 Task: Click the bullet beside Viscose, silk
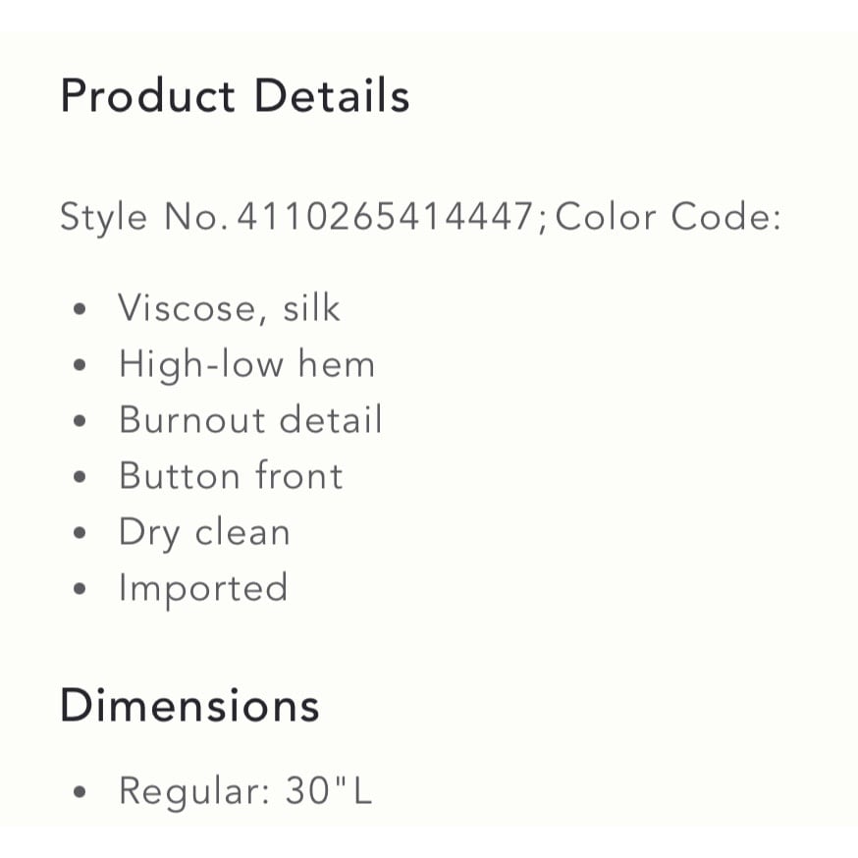coord(80,309)
